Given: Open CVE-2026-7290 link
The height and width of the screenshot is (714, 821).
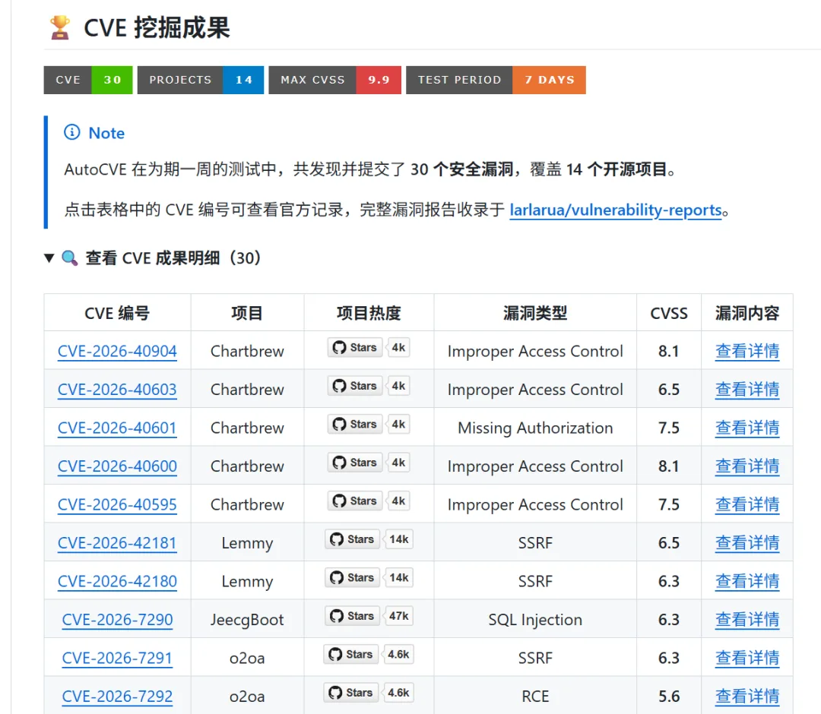Looking at the screenshot, I should [x=117, y=619].
